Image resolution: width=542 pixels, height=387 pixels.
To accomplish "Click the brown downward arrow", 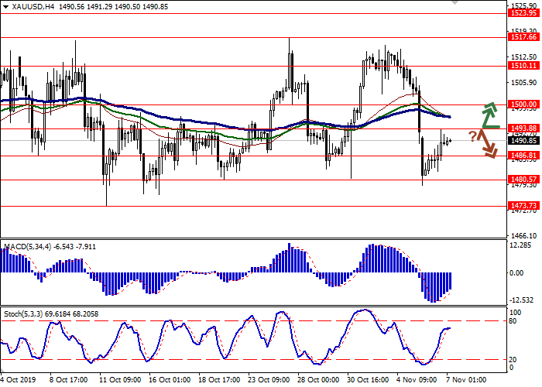I will [x=488, y=143].
